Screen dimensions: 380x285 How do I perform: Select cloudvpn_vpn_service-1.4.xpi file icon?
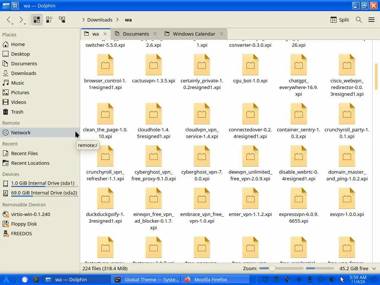coord(202,114)
